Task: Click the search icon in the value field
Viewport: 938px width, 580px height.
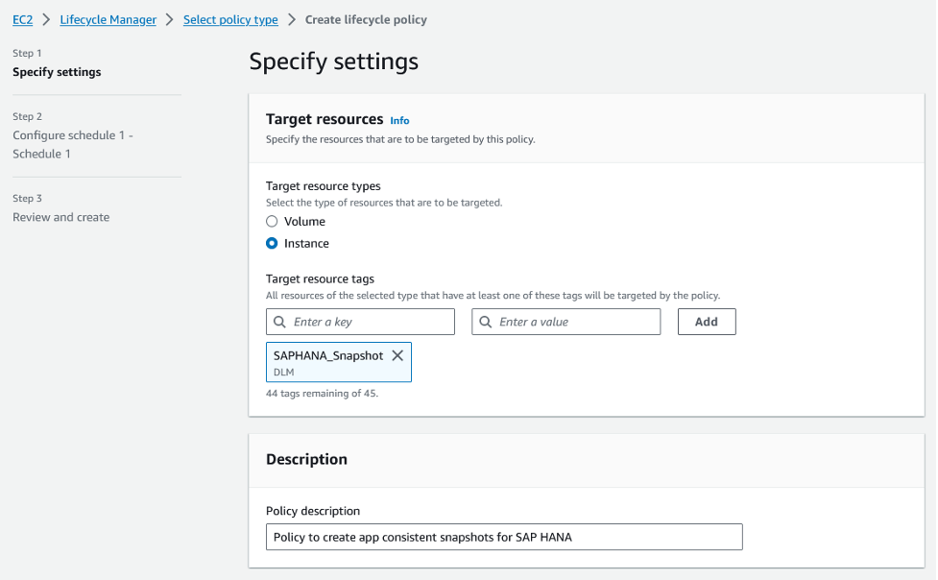Action: tap(486, 322)
